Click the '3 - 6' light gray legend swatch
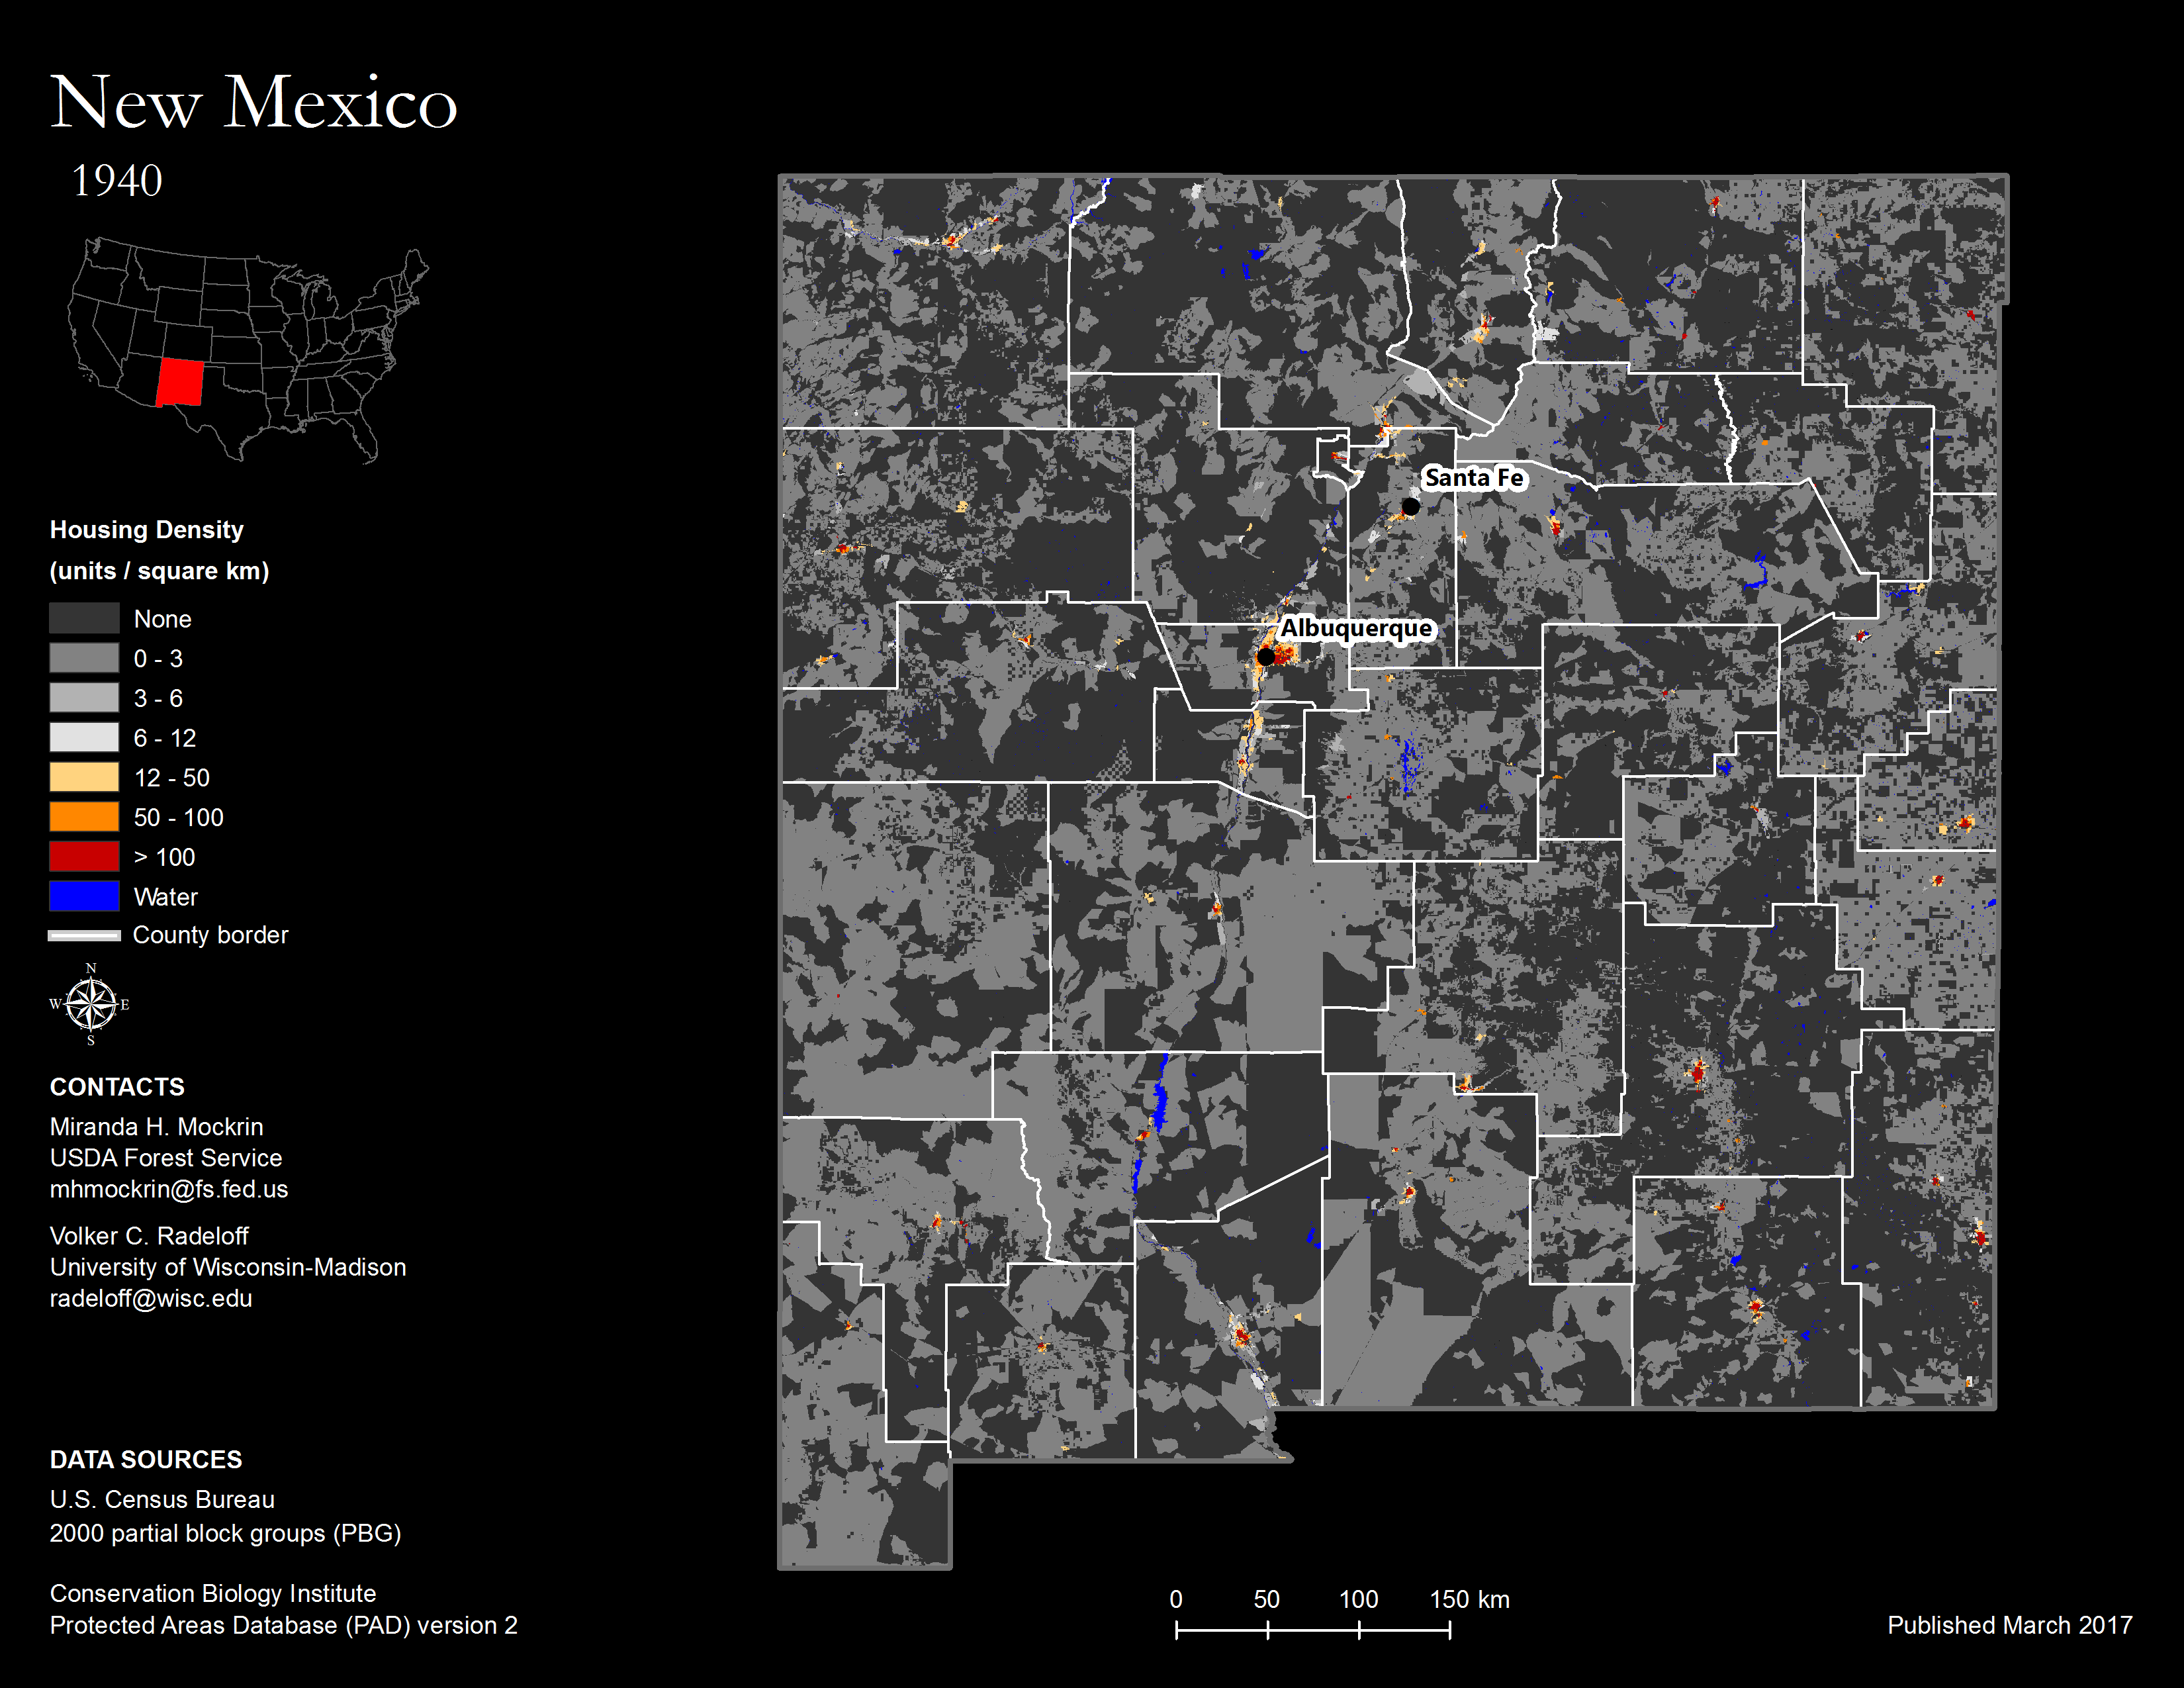The width and height of the screenshot is (2184, 1688). pos(85,697)
